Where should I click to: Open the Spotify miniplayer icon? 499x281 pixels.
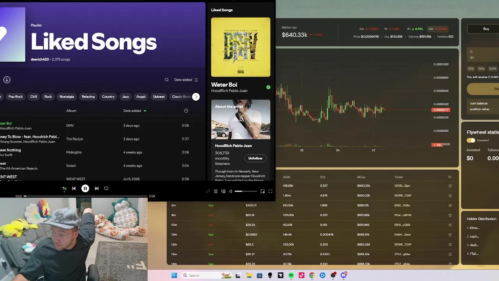263,191
